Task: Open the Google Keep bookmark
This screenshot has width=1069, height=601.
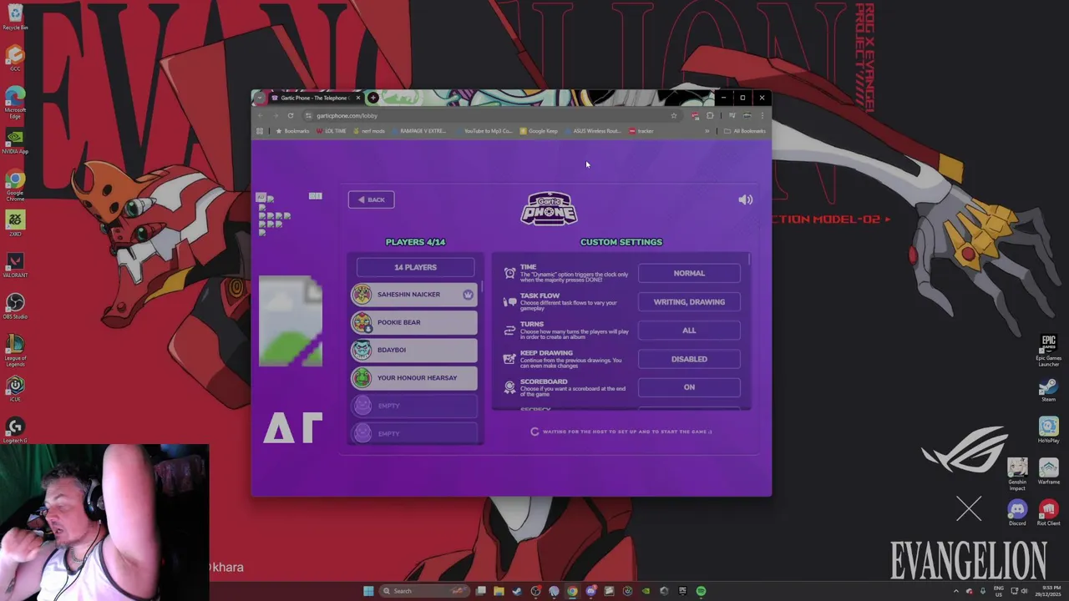Action: 539,131
